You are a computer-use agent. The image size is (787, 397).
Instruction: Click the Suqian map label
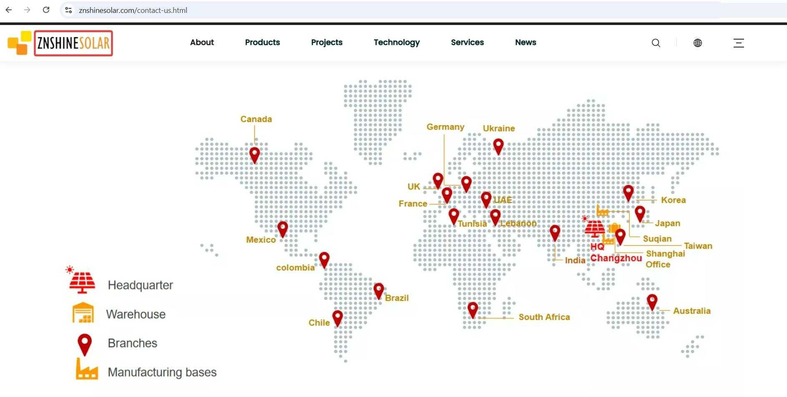point(657,239)
